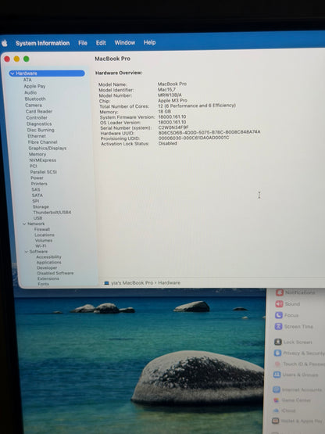Select ATA in the sidebar
The width and height of the screenshot is (325, 434).
click(27, 80)
